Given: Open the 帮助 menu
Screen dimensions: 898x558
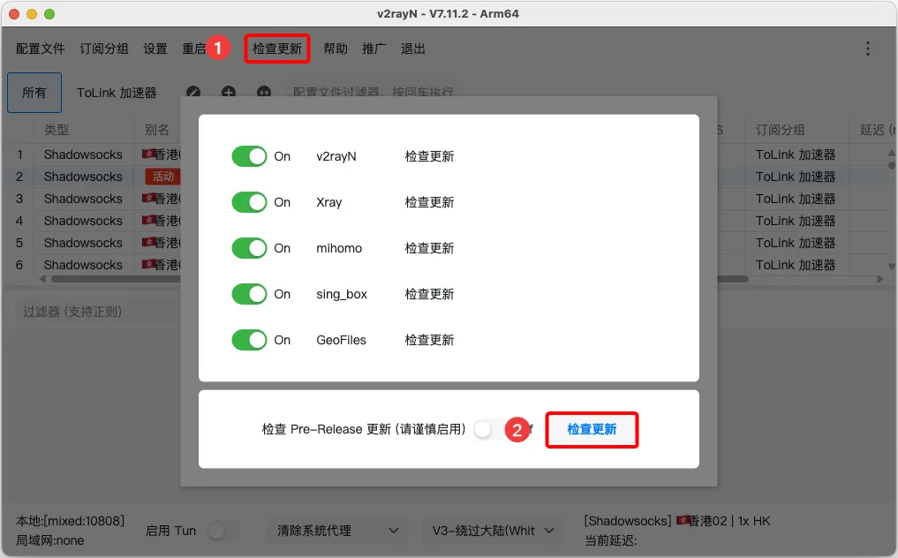Looking at the screenshot, I should click(x=335, y=49).
